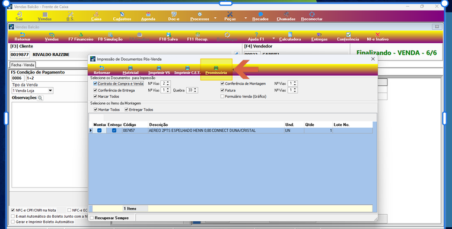Toggle the Montar Todos checkbox
This screenshot has height=229, width=452.
point(96,110)
